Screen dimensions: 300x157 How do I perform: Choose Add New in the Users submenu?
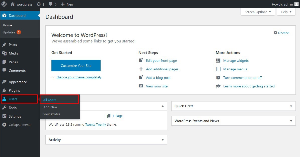(x=50, y=107)
